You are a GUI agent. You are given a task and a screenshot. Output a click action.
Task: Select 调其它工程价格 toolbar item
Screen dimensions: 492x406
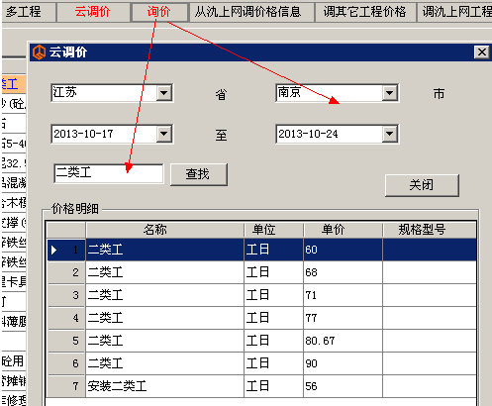coord(365,12)
